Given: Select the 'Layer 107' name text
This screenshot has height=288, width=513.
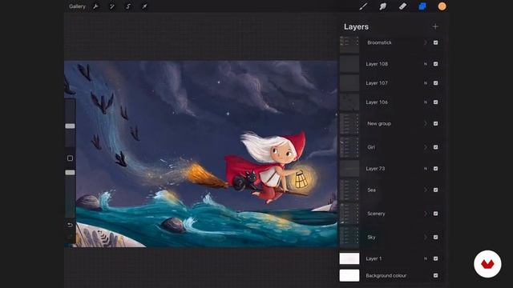Looking at the screenshot, I should [x=377, y=83].
